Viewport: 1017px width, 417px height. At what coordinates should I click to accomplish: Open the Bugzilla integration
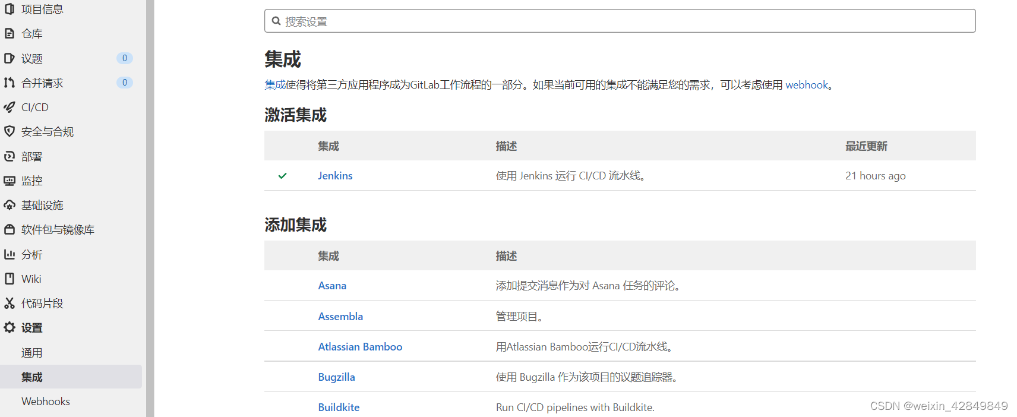[336, 377]
